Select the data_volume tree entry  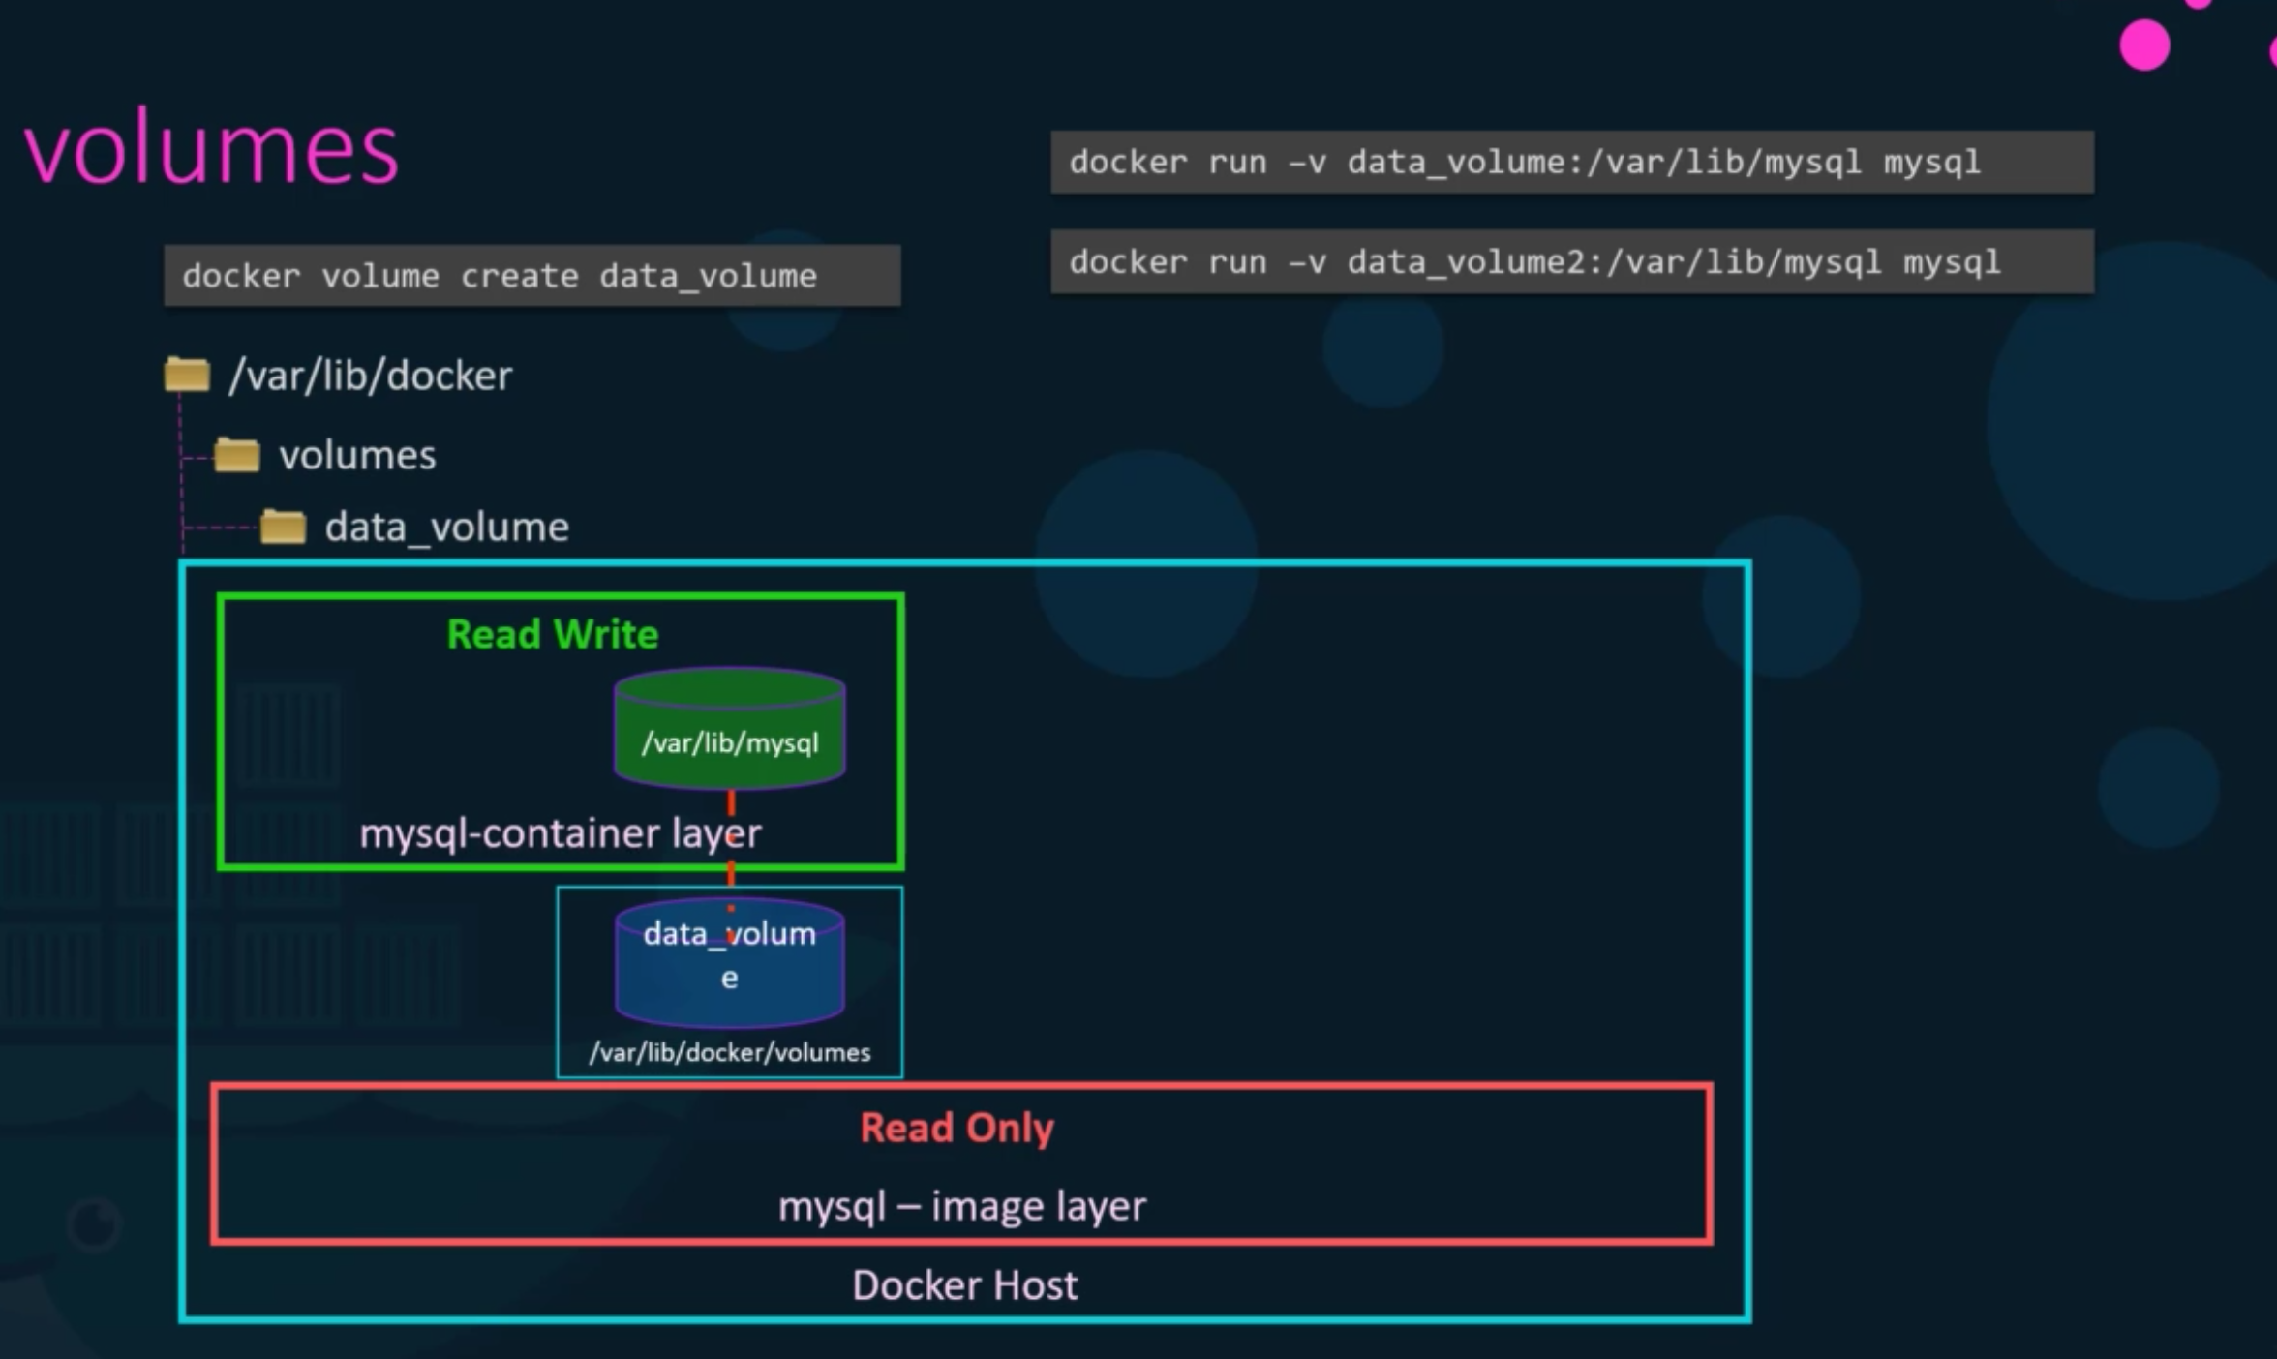pyautogui.click(x=446, y=528)
